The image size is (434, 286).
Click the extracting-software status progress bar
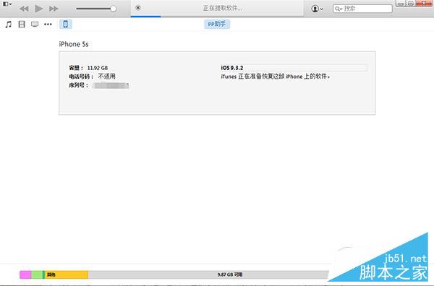pos(217,16)
